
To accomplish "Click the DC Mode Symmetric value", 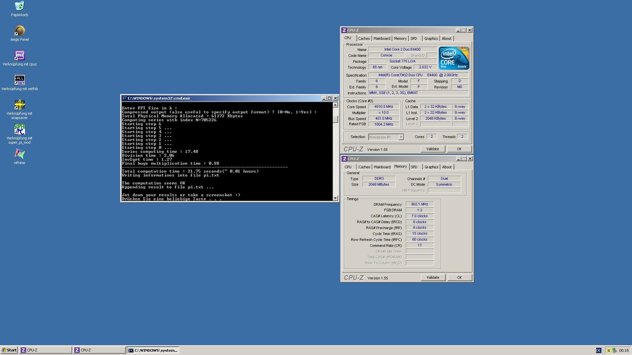I will pyautogui.click(x=444, y=184).
